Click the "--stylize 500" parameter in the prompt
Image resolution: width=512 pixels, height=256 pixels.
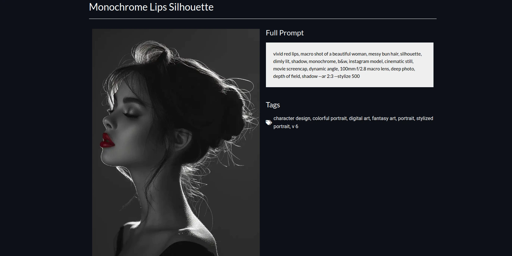(x=347, y=76)
